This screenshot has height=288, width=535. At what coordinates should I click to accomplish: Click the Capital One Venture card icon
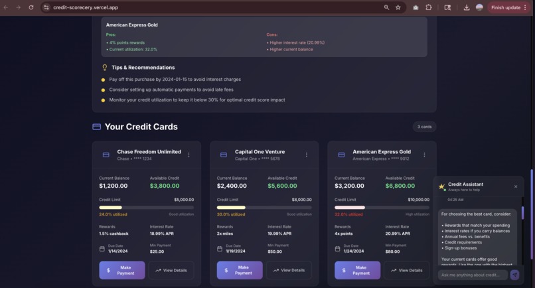pyautogui.click(x=224, y=155)
